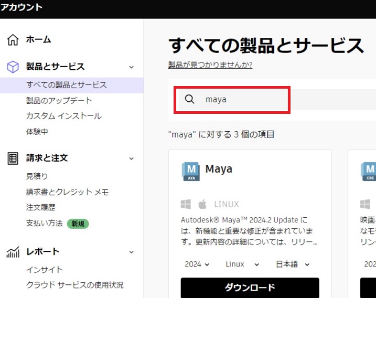Collapse the 請求と注文 section chevron
Screen dimensions: 376x340
pyautogui.click(x=132, y=158)
